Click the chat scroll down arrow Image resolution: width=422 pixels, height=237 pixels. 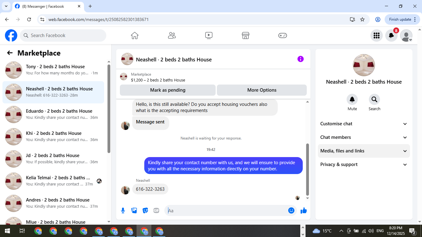307,198
